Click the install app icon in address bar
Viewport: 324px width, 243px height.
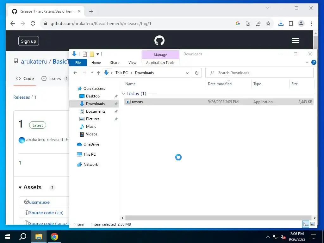248,23
